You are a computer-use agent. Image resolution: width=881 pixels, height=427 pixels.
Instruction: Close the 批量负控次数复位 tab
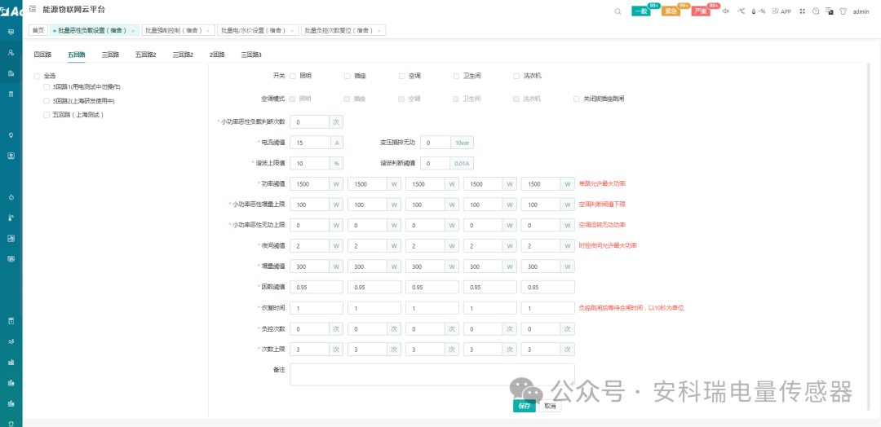pos(379,31)
